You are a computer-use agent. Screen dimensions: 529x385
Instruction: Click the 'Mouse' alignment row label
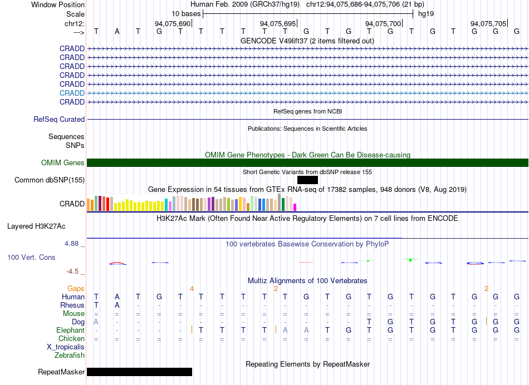point(74,314)
